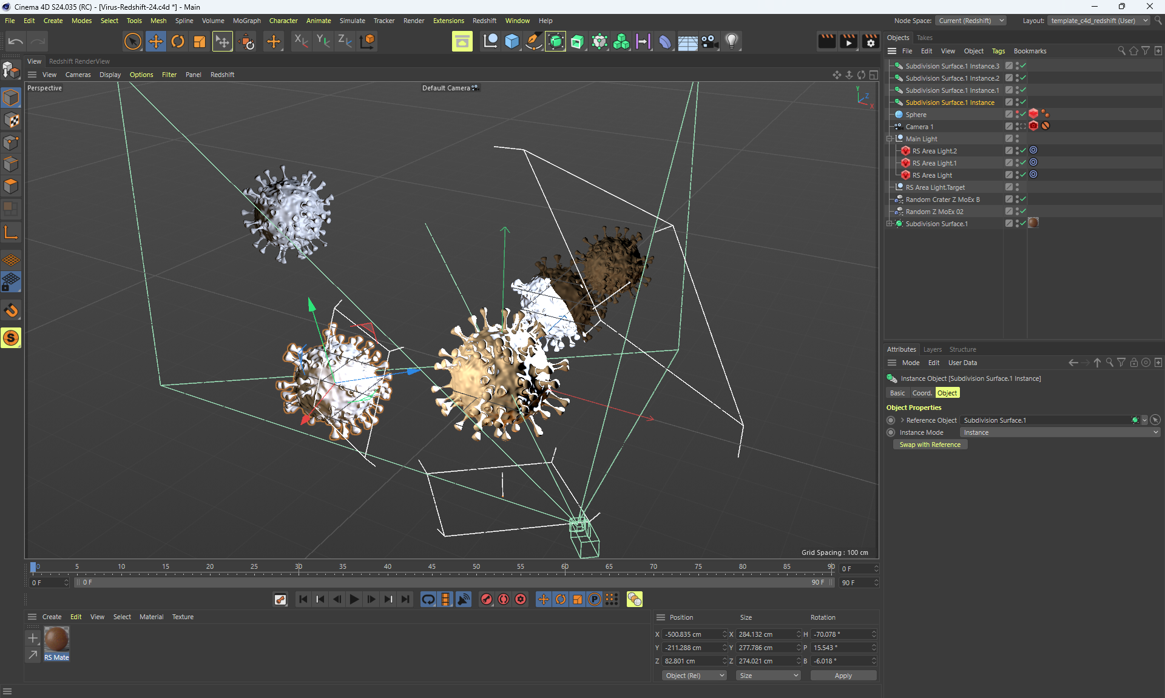Toggle the X-axis lock icon

301,41
